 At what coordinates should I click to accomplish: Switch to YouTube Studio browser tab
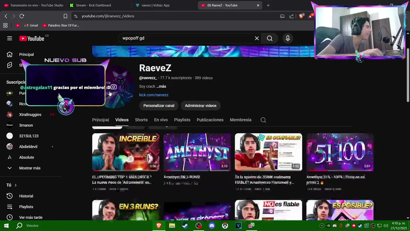click(34, 5)
